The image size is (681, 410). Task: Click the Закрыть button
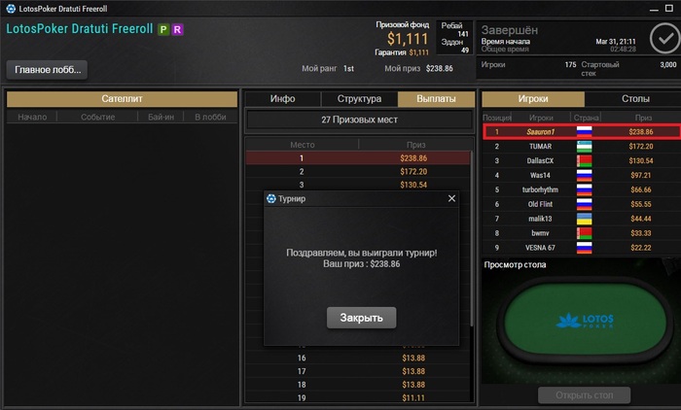tap(361, 318)
